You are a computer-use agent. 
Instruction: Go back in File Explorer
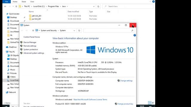[5, 7]
